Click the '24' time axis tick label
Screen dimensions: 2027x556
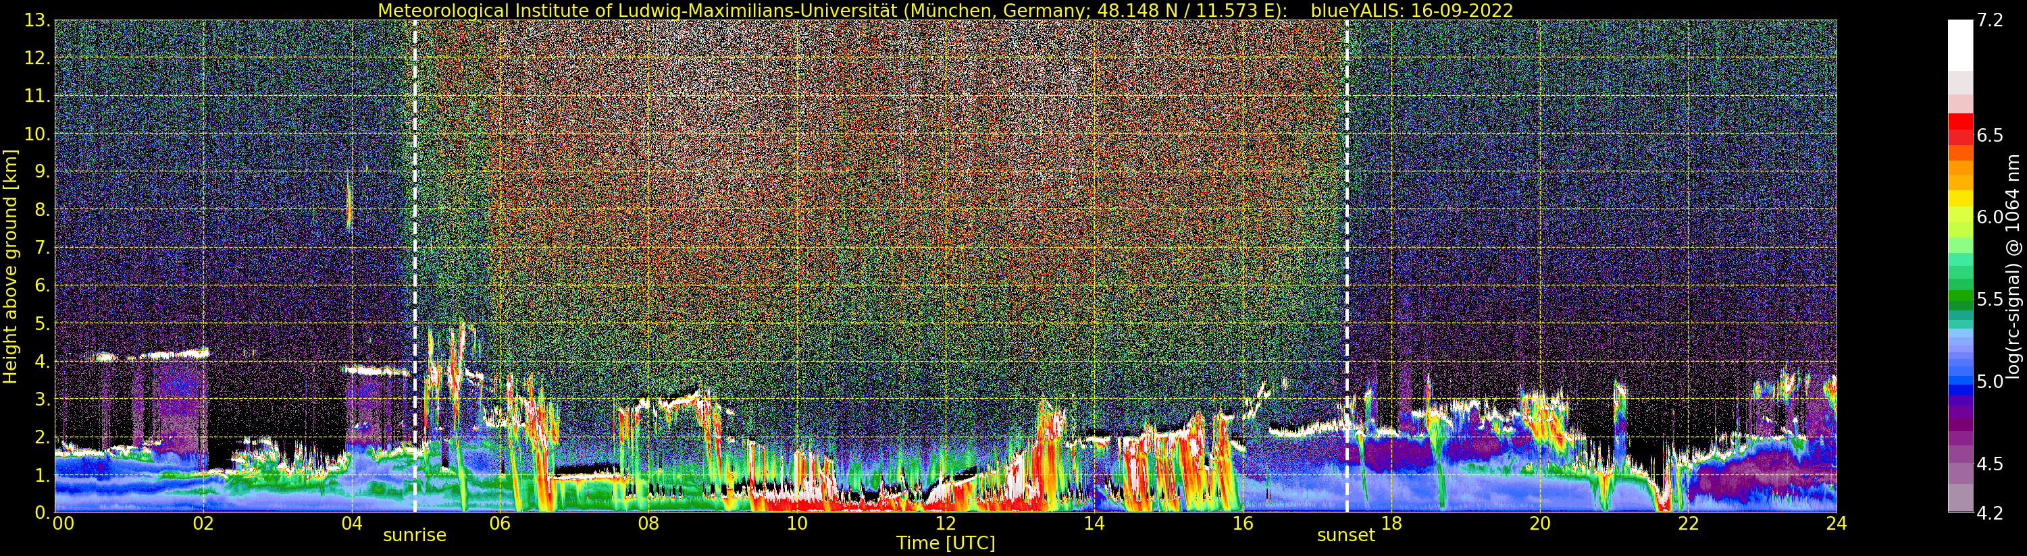click(1837, 523)
